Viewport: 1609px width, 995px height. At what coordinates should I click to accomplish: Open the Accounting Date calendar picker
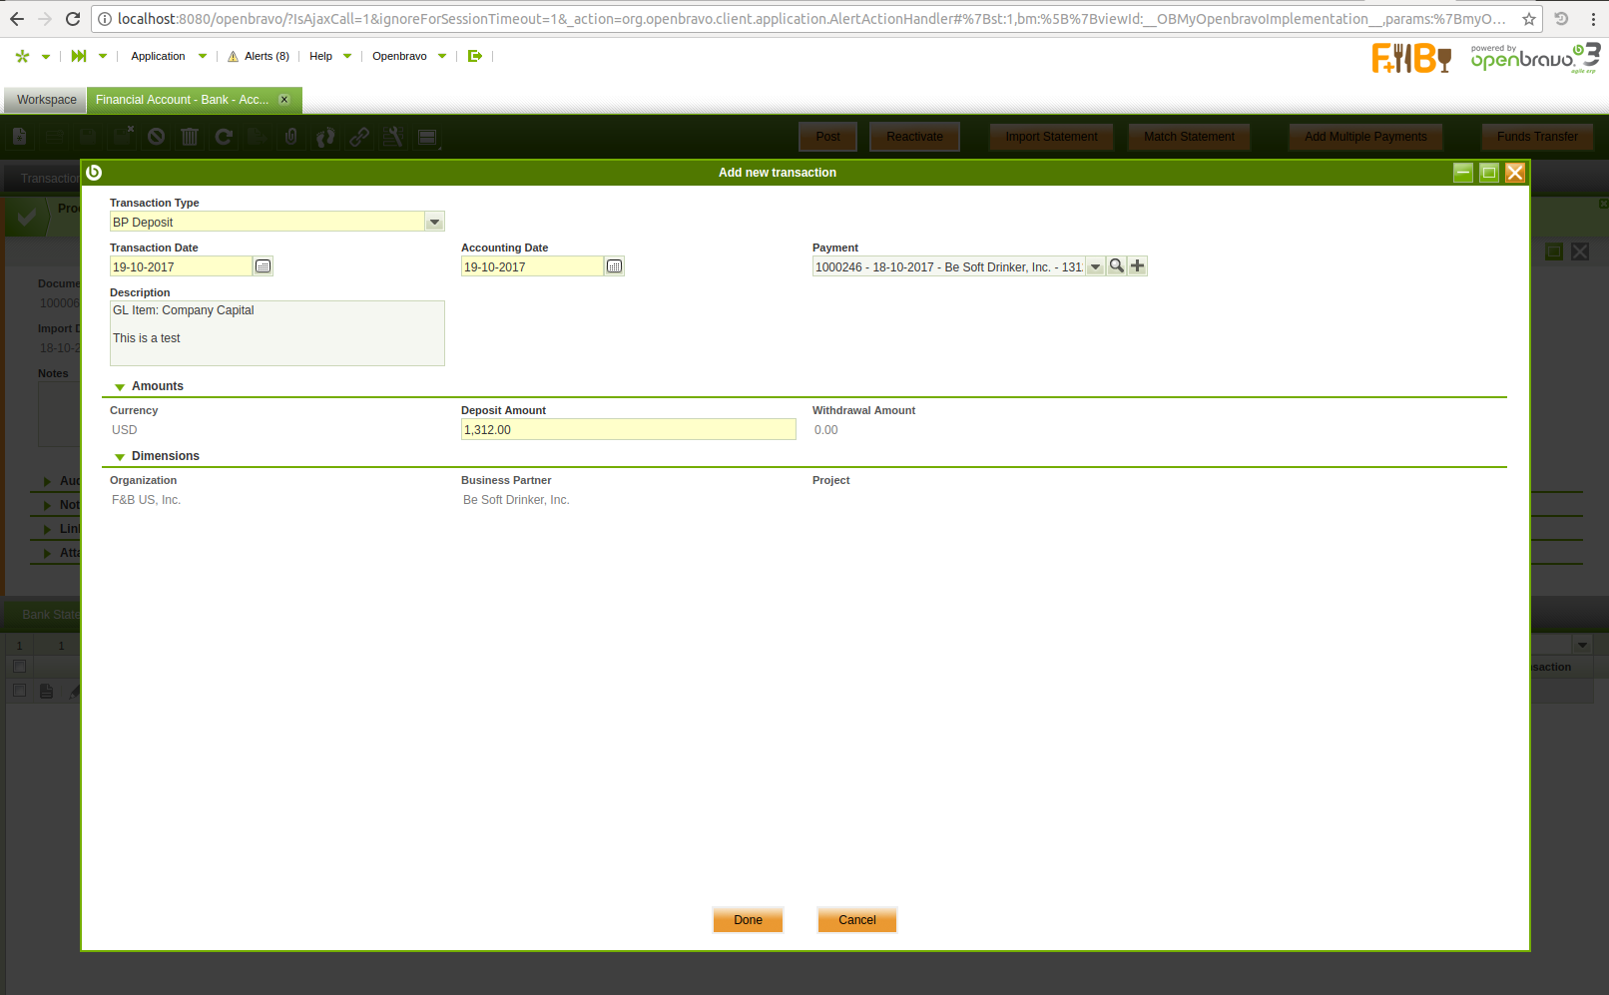coord(614,266)
